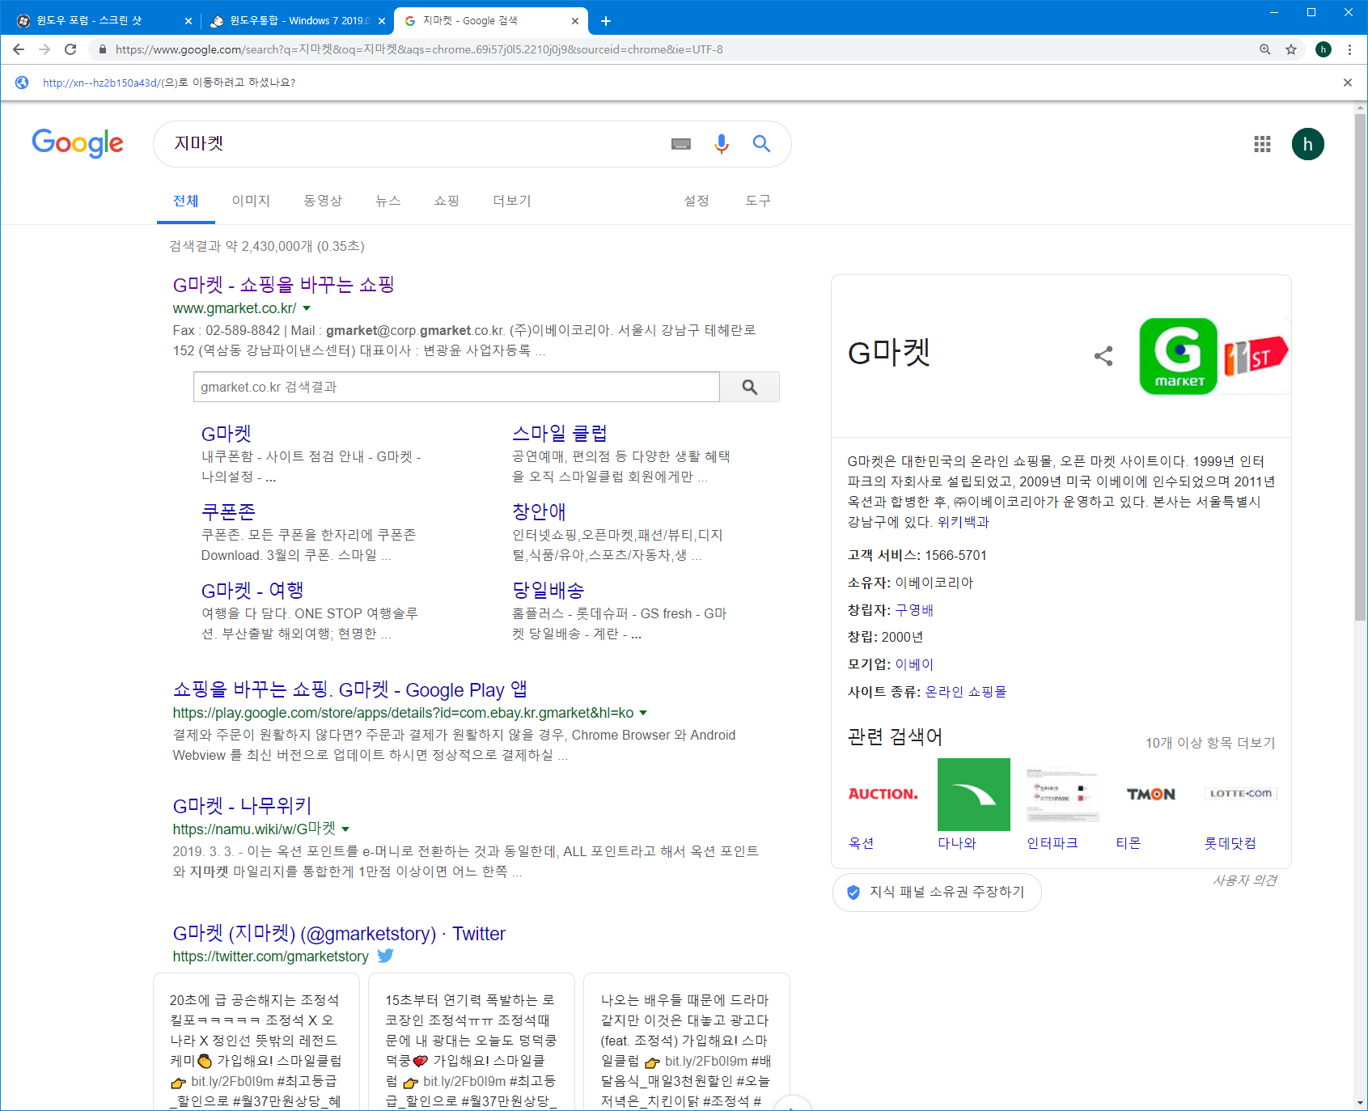Click the 구영배 founder link
This screenshot has height=1111, width=1368.
pyautogui.click(x=914, y=610)
